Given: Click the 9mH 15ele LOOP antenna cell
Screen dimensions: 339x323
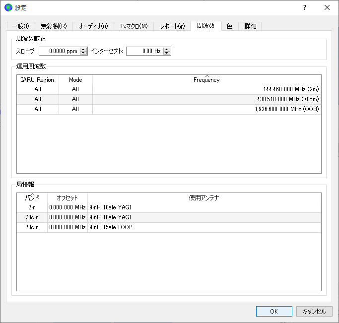Looking at the screenshot, I should [204, 227].
